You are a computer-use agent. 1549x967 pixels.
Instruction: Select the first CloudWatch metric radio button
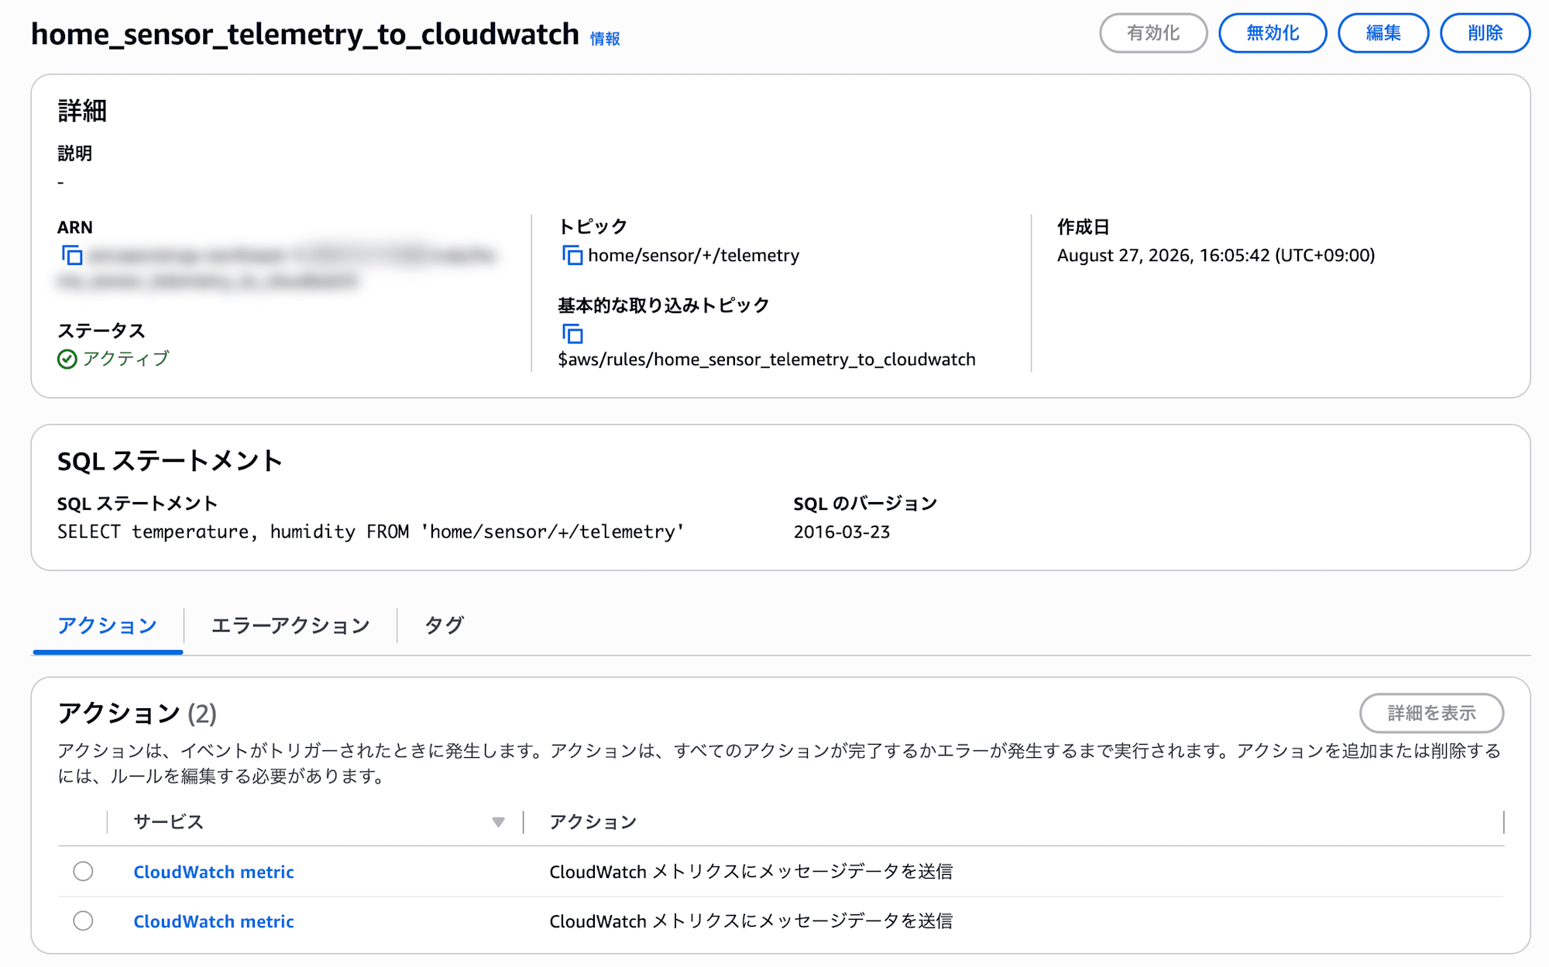(x=83, y=871)
